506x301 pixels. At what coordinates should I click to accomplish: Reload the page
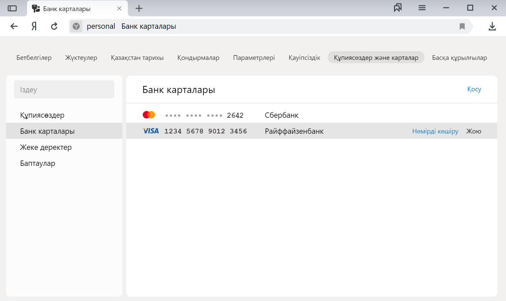point(54,26)
